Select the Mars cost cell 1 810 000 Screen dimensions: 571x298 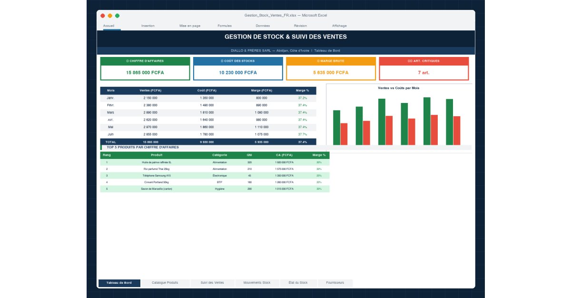(207, 112)
